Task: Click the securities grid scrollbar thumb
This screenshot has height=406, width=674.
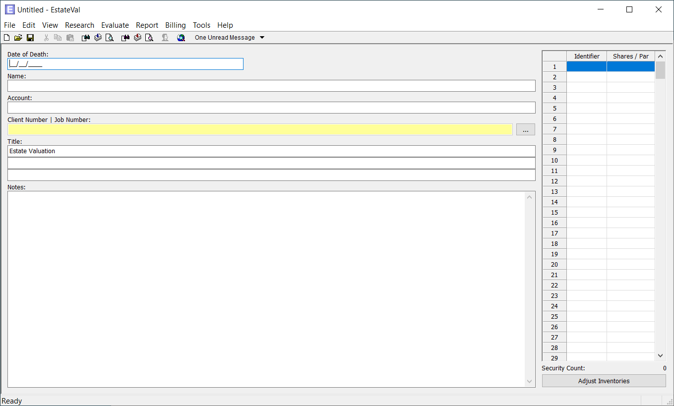Action: 660,70
